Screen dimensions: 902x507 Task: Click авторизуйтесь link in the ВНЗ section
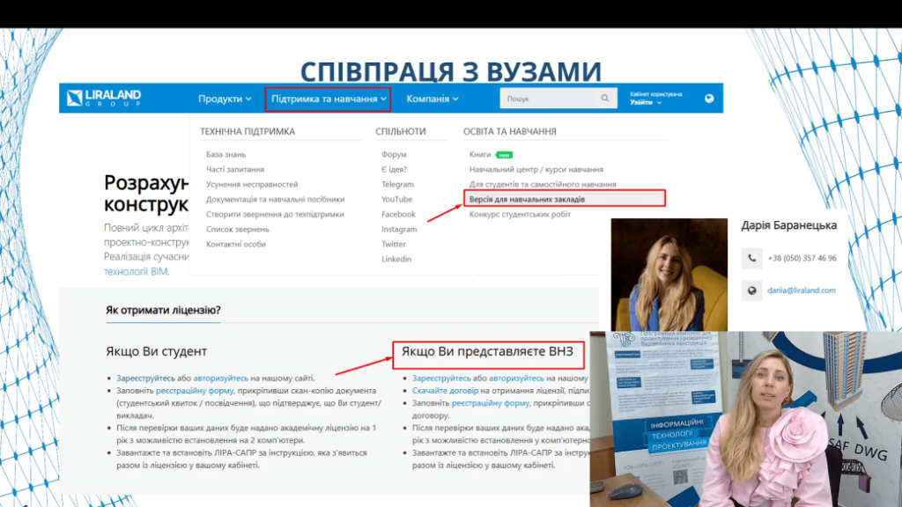click(x=516, y=378)
